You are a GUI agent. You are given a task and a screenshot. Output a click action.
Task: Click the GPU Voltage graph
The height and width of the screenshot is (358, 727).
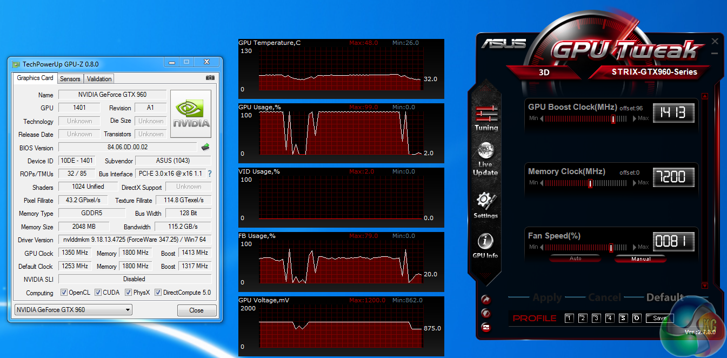[x=341, y=326]
